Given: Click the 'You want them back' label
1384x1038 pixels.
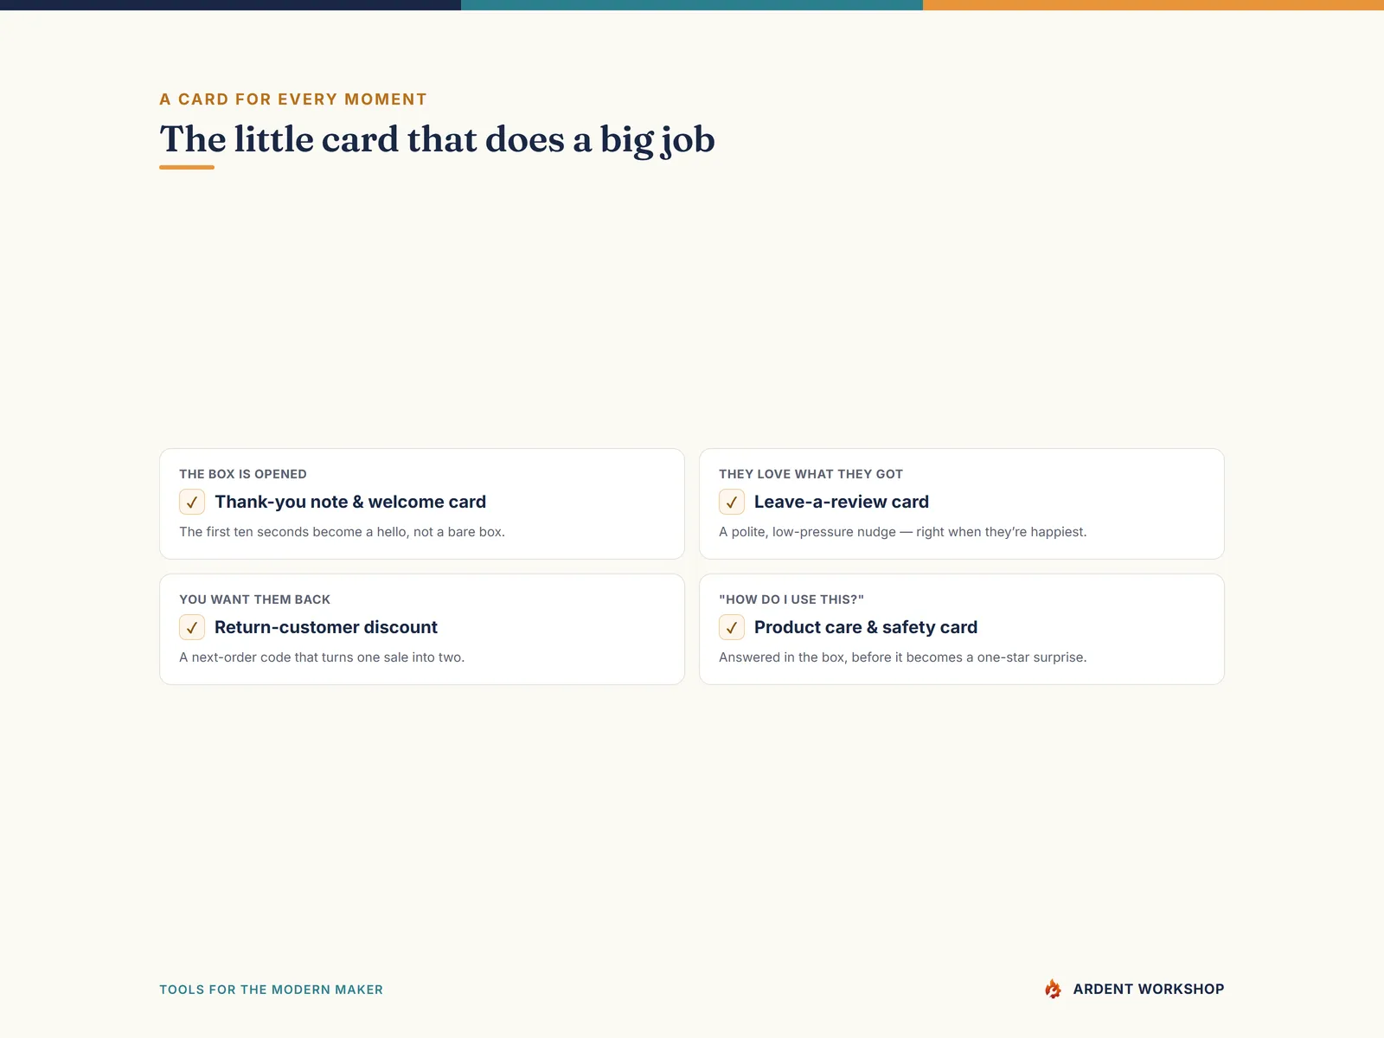Looking at the screenshot, I should (x=254, y=599).
